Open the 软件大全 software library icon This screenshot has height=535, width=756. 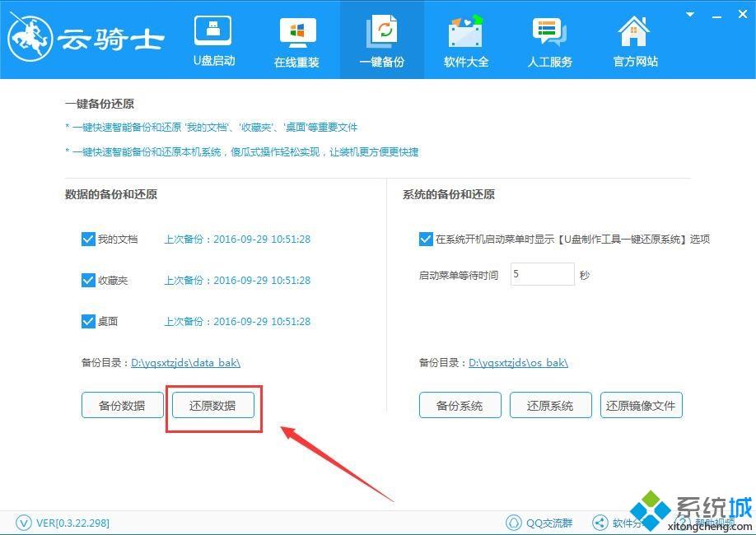(x=466, y=33)
